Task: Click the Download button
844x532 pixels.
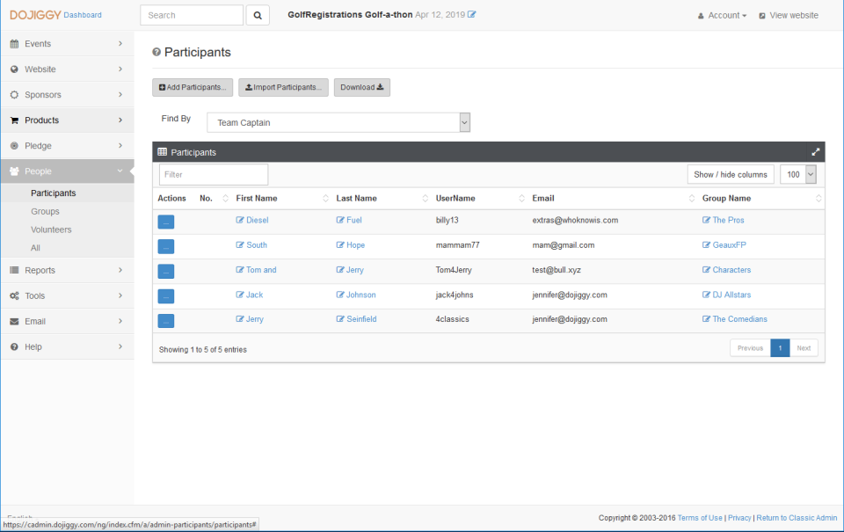Action: 361,87
